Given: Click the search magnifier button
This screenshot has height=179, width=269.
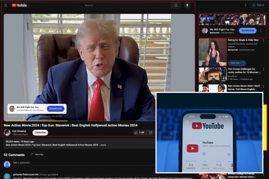Looking at the screenshot, I should point(176,5).
